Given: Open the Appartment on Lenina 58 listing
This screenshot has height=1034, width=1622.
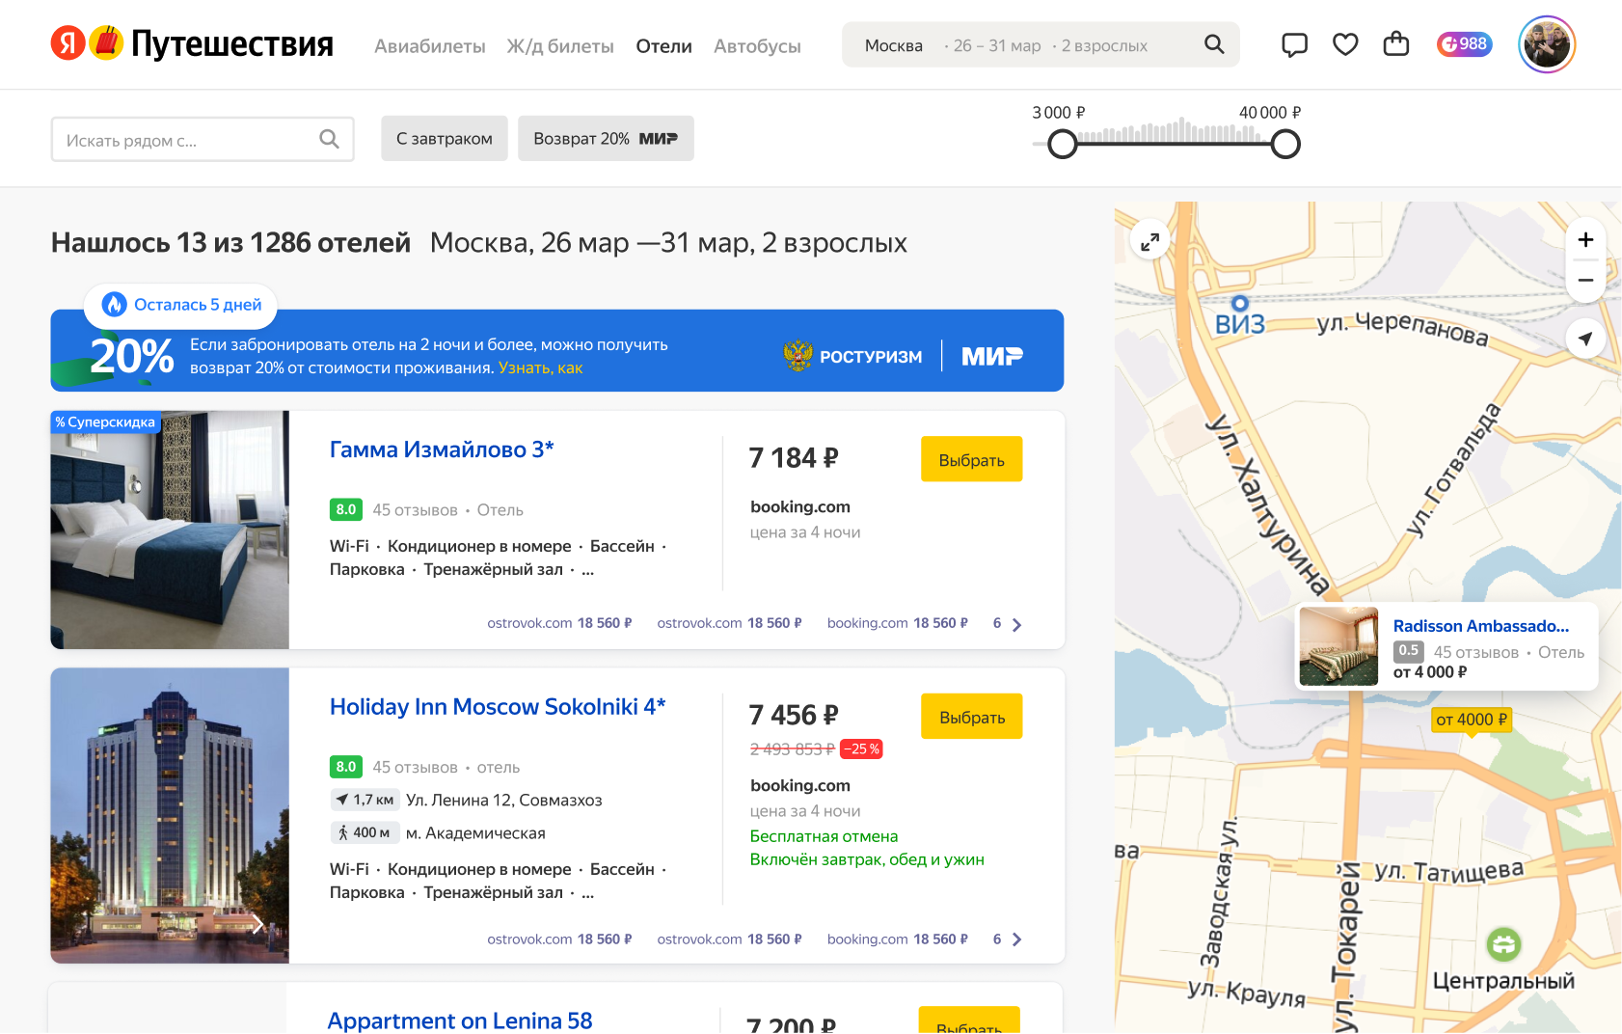Looking at the screenshot, I should (x=460, y=1020).
